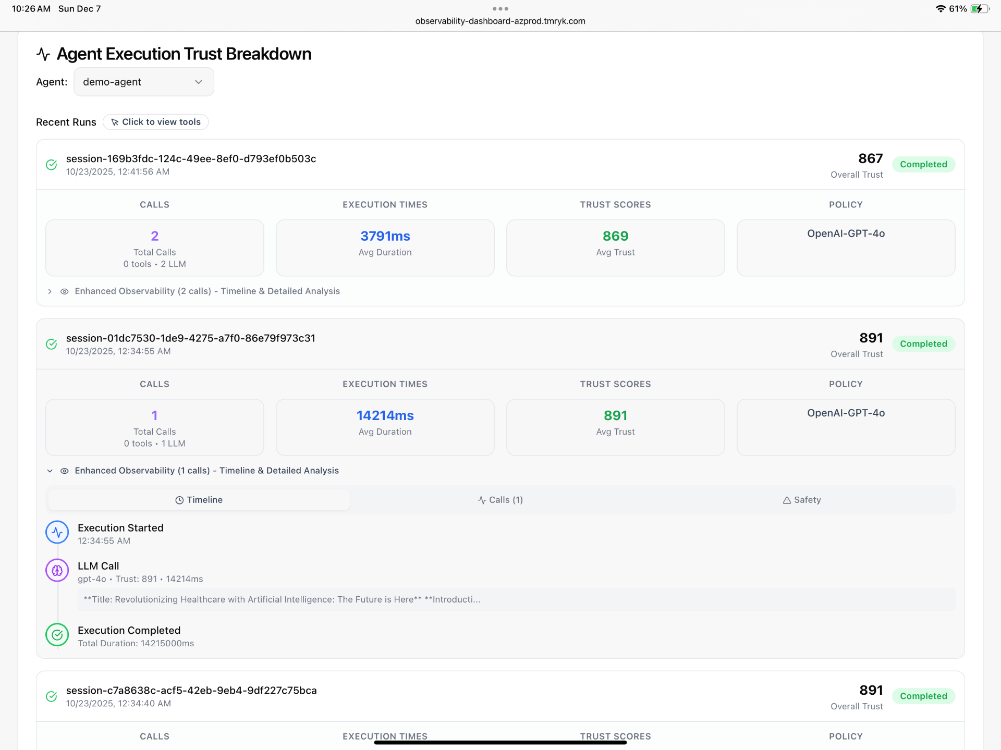Select session-169b3fdc-124c-49ee-8ef0-d793ef0b503c title
1001x750 pixels.
[x=191, y=158]
